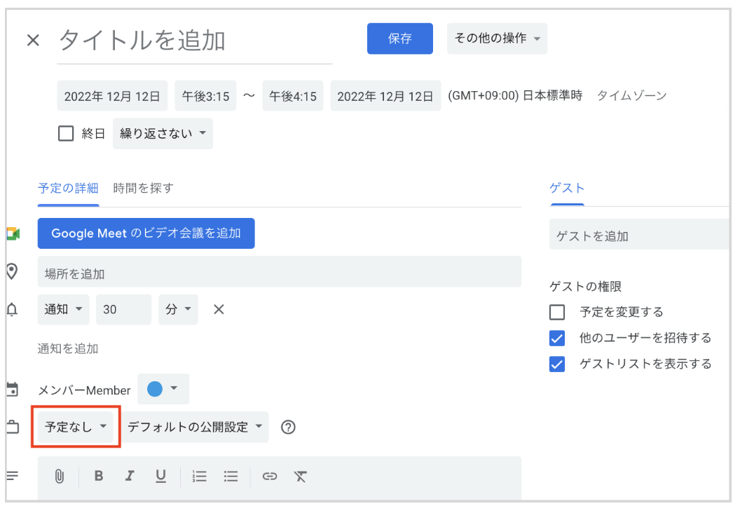Click the 保存 save button
Viewport: 740px width, 506px height.
pyautogui.click(x=400, y=39)
